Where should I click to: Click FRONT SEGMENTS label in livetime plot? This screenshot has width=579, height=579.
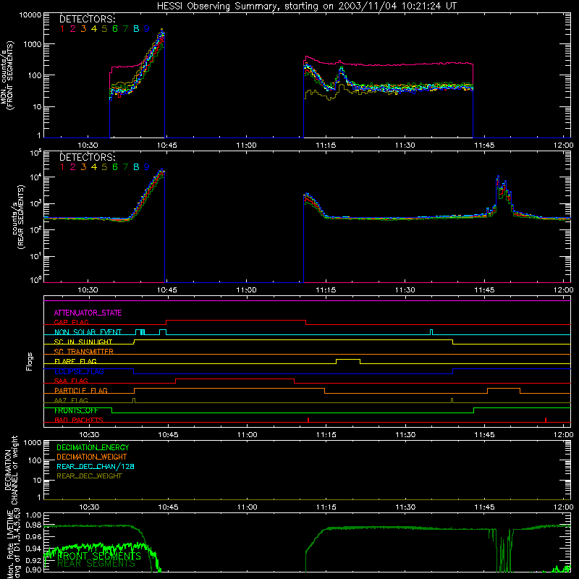[x=99, y=556]
